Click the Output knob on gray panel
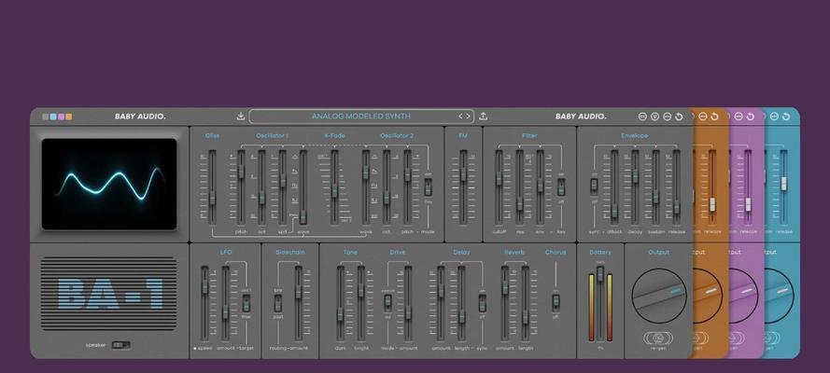This screenshot has height=373, width=830. 659,296
